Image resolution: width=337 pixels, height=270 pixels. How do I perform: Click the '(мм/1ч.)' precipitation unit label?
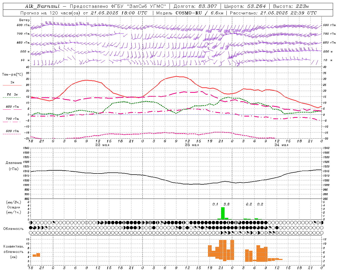click(x=14, y=212)
